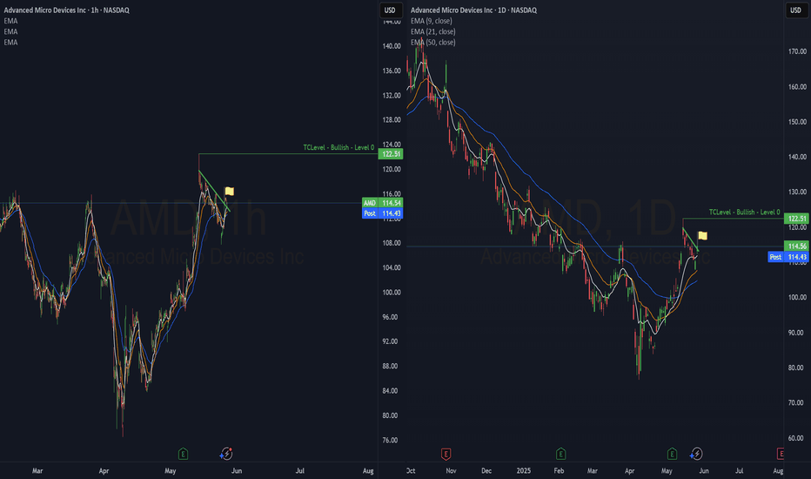
Task: Click 76.00 on the 1h price scale
Action: point(390,440)
